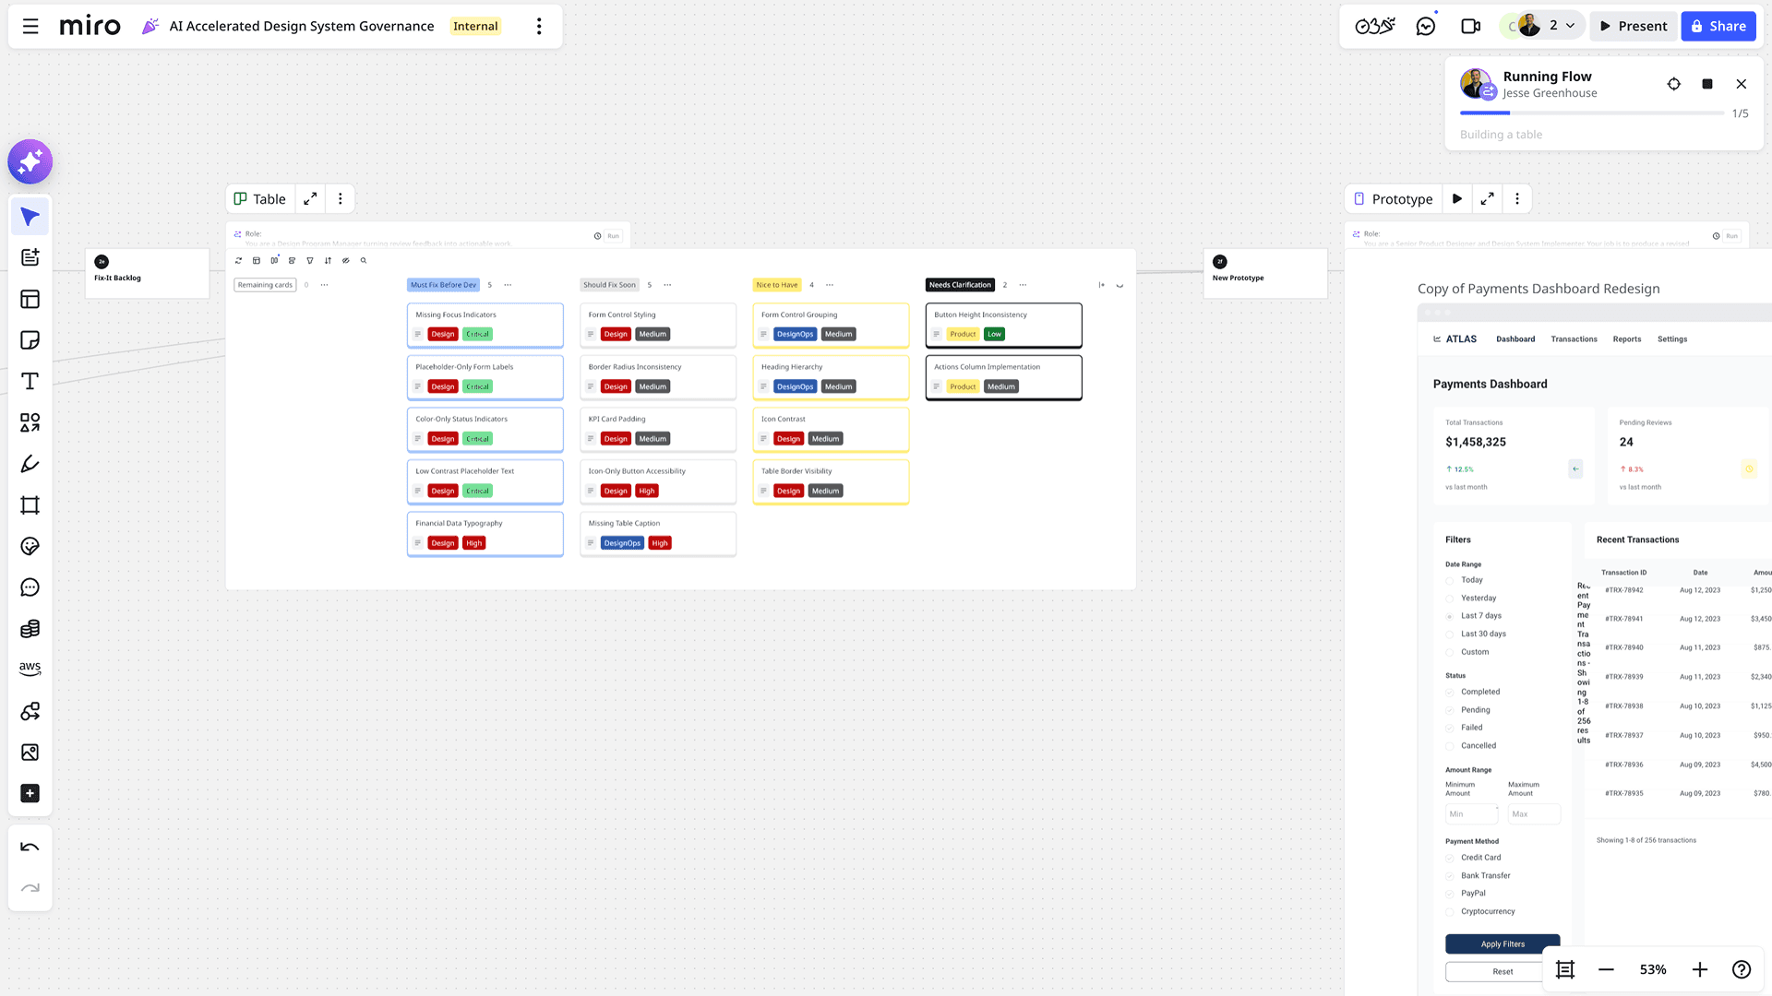The image size is (1772, 996).
Task: Expand the collaborators dropdown arrow
Action: (x=1570, y=26)
